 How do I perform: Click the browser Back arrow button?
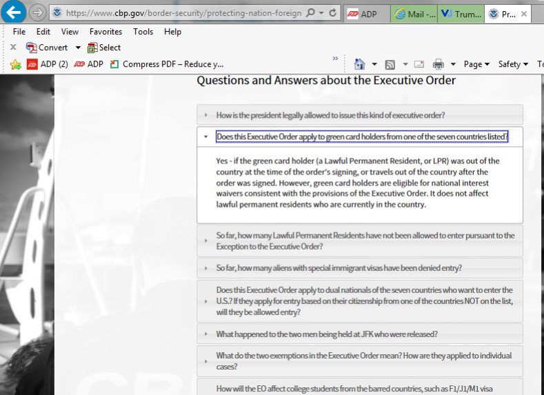pyautogui.click(x=14, y=12)
